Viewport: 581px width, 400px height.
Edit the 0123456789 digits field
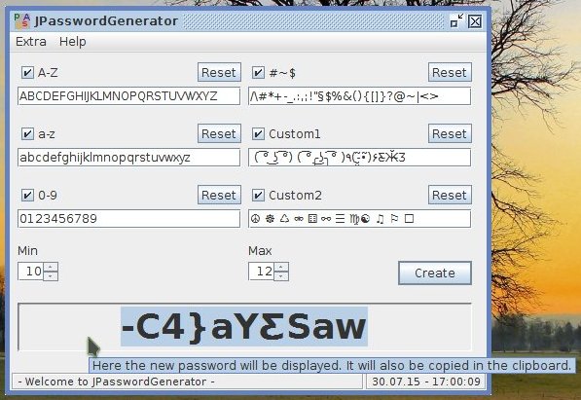[x=128, y=219]
